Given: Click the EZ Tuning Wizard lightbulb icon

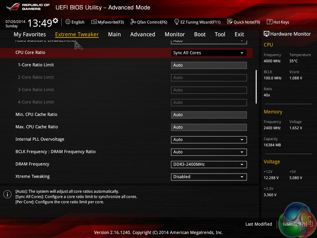Looking at the screenshot, I should click(176, 22).
